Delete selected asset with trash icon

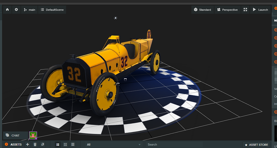click(x=35, y=145)
